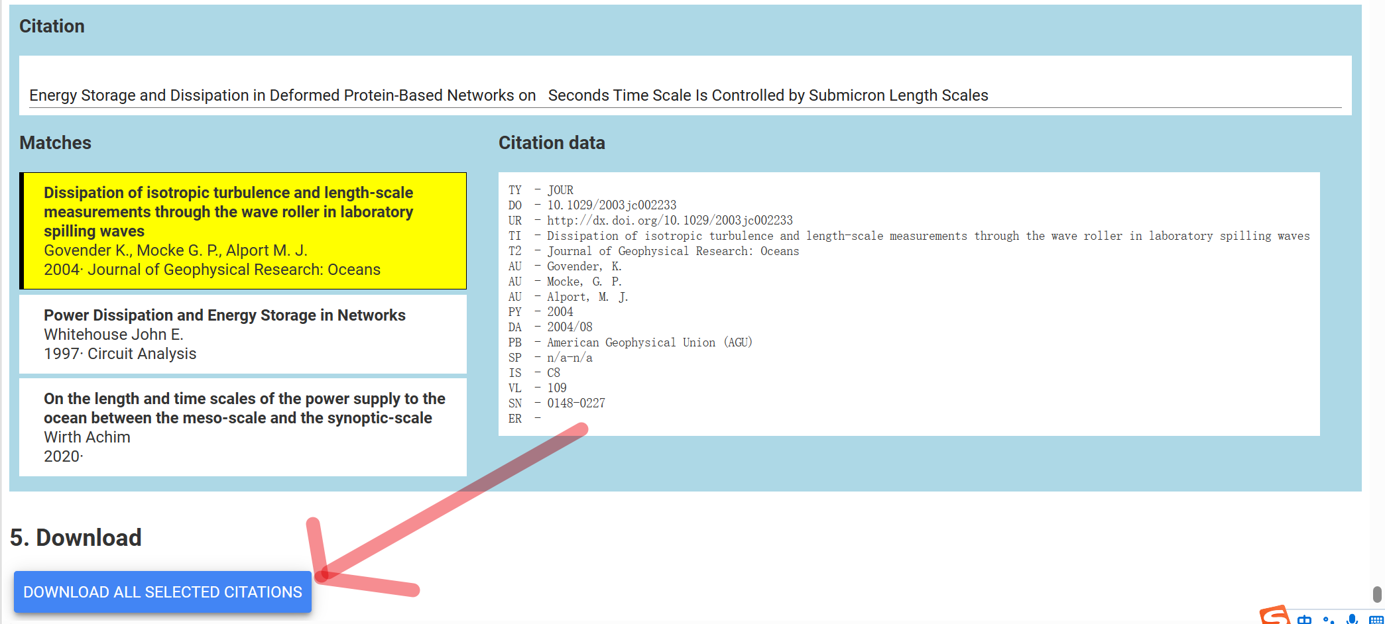Click the '0148-0227' ISSN line

tap(557, 403)
